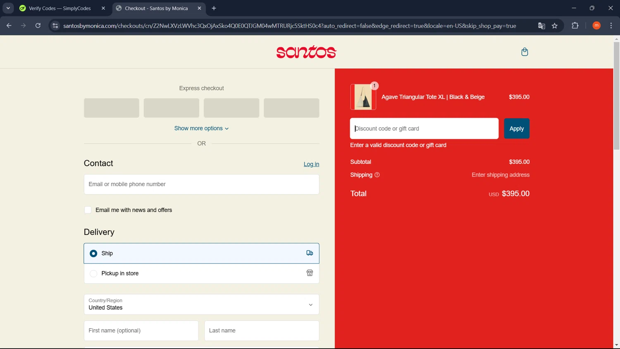This screenshot has width=620, height=349.
Task: Focus the Email or mobile phone number field
Action: click(x=201, y=184)
